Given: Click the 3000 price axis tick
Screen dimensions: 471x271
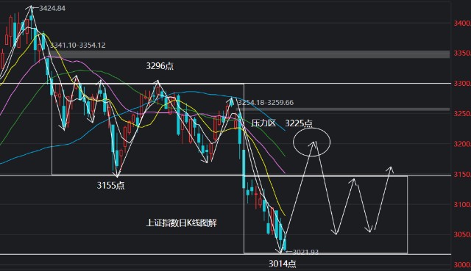Looking at the screenshot, I should (462, 265).
